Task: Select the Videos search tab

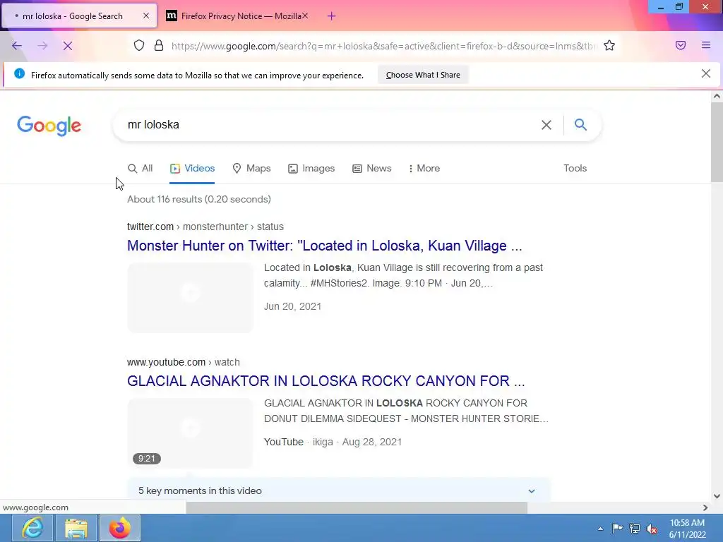Action: pyautogui.click(x=192, y=168)
